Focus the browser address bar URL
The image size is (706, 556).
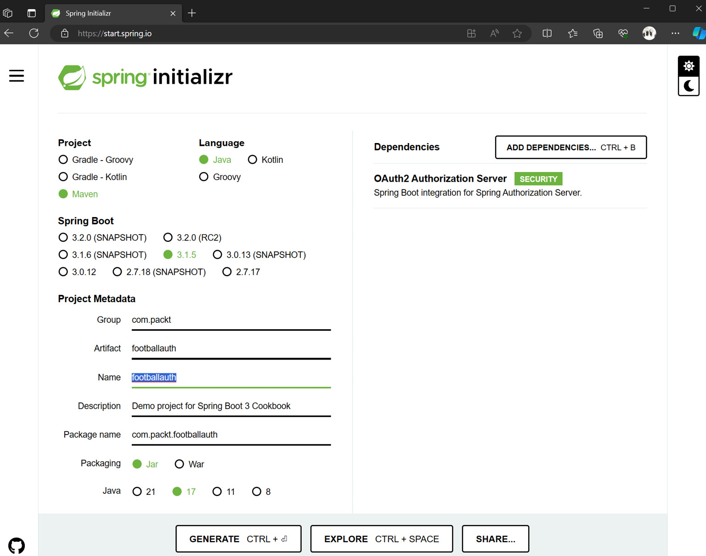pyautogui.click(x=115, y=34)
